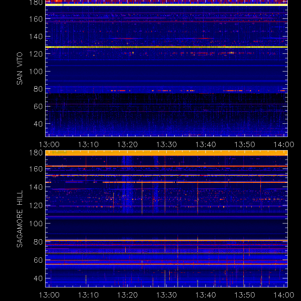Click 13:40 time label under SAN VITO plot

pos(205,144)
